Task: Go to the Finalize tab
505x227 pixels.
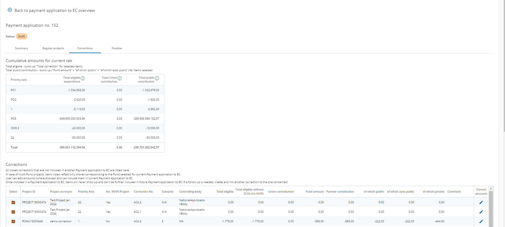Action: 117,48
